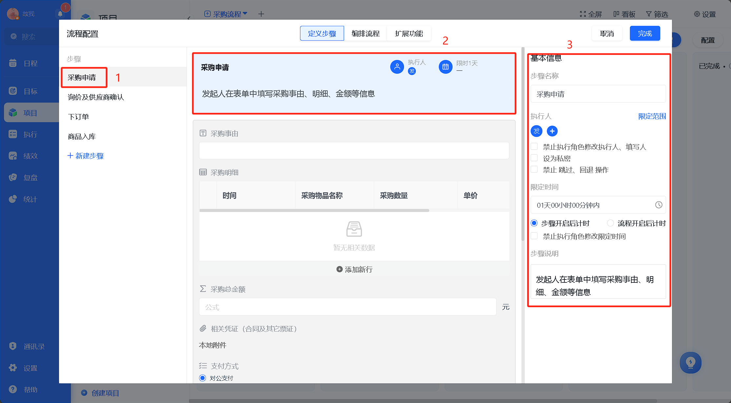This screenshot has width=731, height=403.
Task: Select 流程开启后计时 radio button
Action: click(610, 223)
